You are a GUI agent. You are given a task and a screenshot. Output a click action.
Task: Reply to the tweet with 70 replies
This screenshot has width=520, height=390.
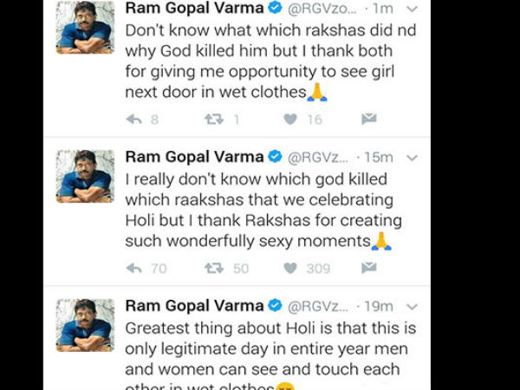coord(133,269)
